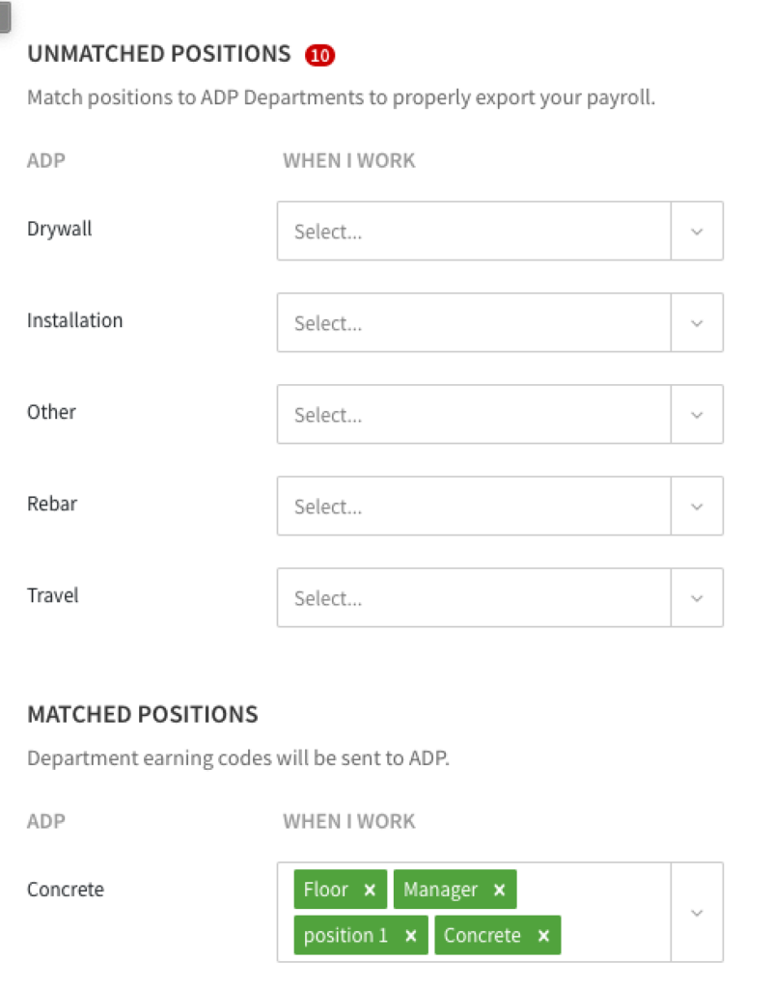Remove the Floor tag from Concrete
This screenshot has height=988, width=773.
(370, 891)
